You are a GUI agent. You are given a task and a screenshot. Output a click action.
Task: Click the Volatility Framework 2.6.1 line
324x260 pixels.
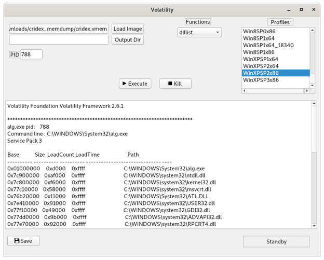point(65,106)
